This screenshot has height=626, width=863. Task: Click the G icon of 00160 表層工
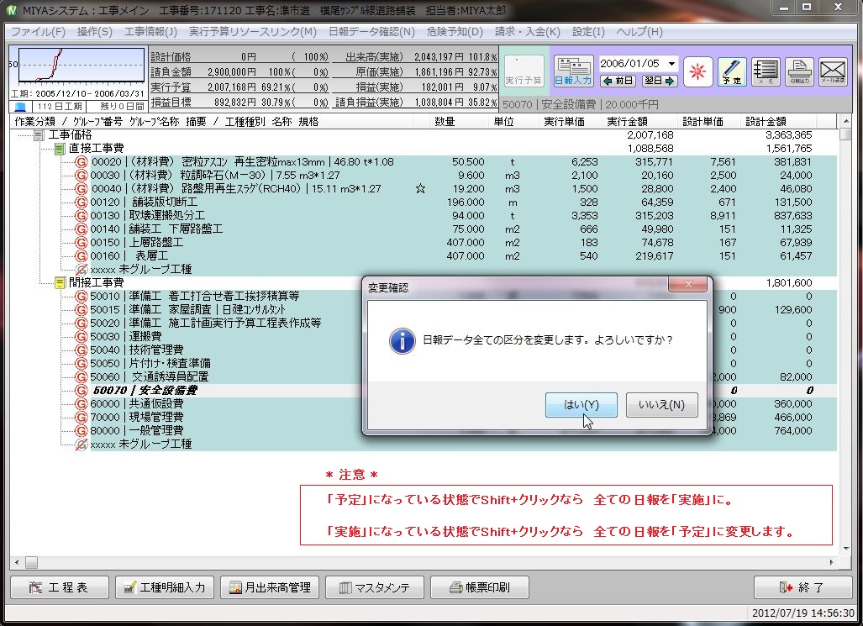[81, 256]
